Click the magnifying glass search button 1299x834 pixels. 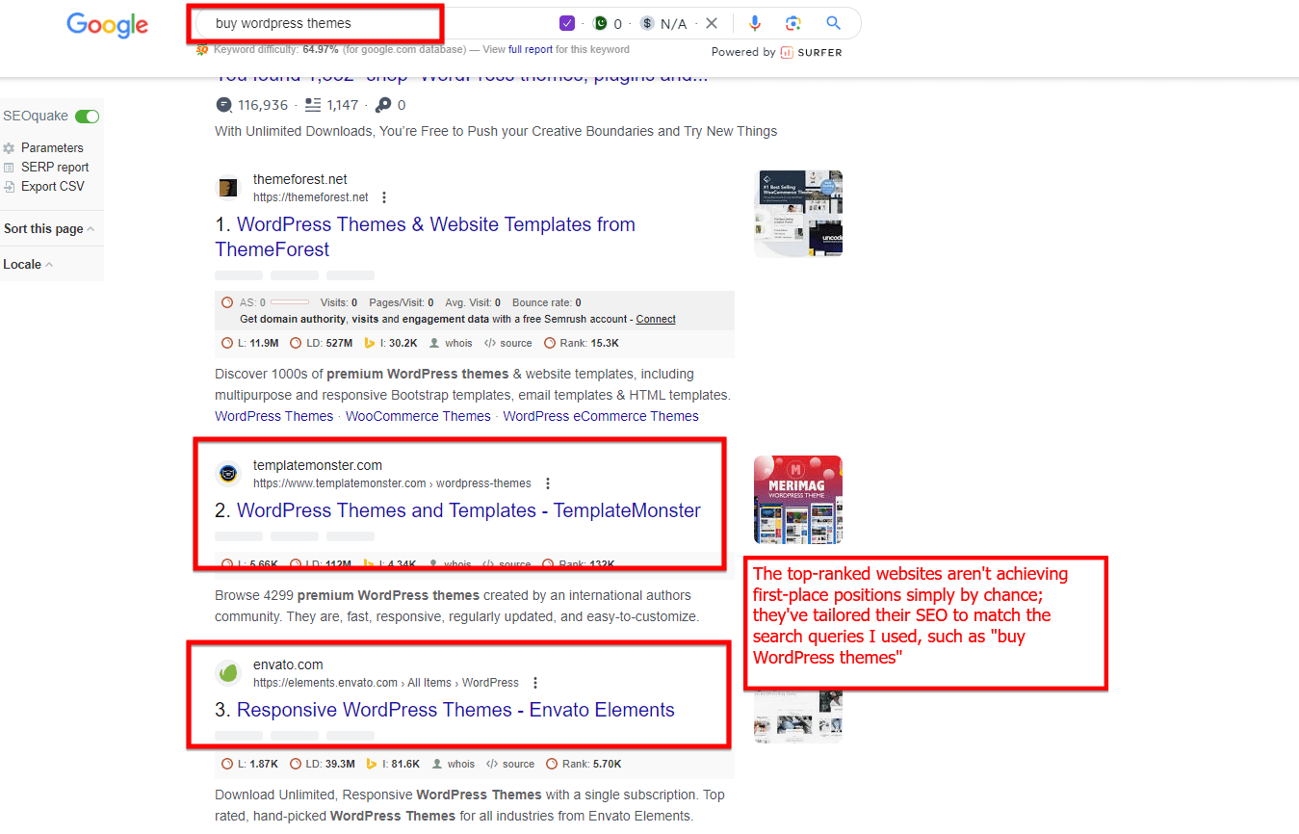[833, 23]
